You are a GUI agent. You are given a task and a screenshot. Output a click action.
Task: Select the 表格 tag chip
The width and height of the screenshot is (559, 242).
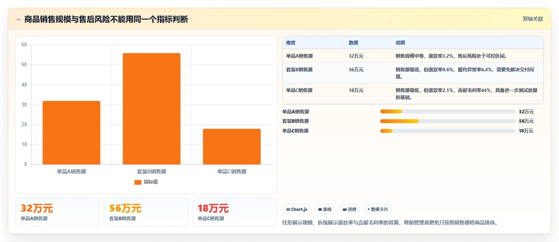click(x=324, y=209)
